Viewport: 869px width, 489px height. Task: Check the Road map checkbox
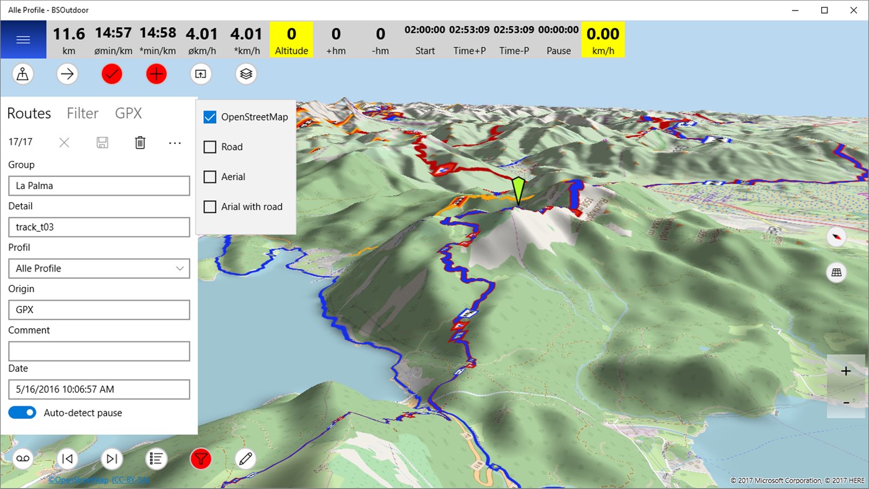pyautogui.click(x=210, y=147)
